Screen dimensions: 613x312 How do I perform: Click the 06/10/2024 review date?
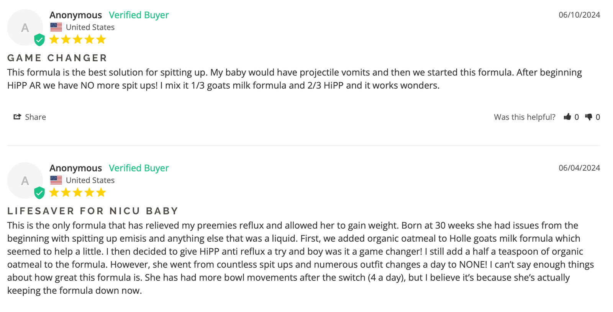(579, 15)
